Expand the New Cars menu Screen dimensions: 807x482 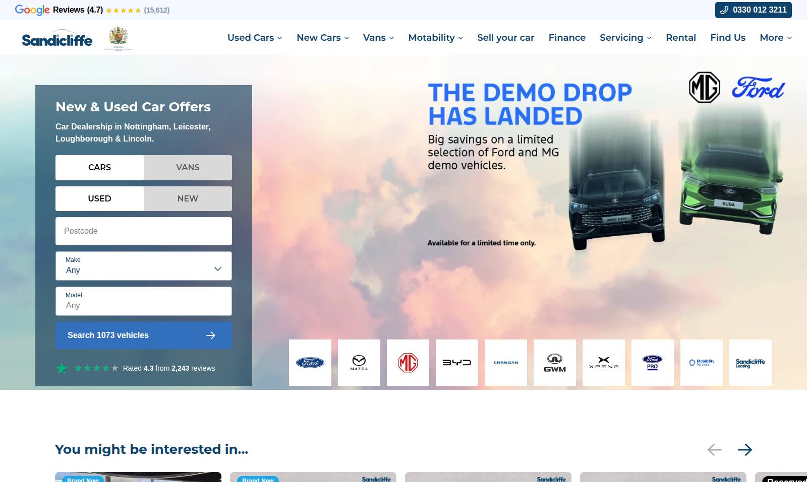323,38
